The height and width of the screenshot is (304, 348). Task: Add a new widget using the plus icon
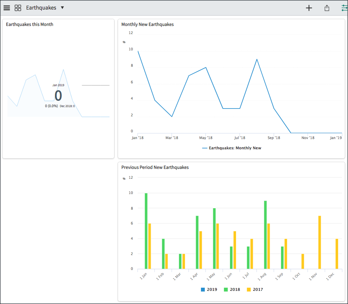click(x=309, y=7)
